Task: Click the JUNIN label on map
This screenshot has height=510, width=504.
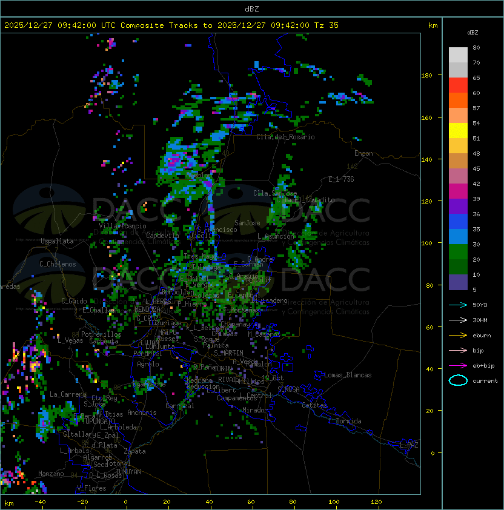Action: pyautogui.click(x=223, y=368)
